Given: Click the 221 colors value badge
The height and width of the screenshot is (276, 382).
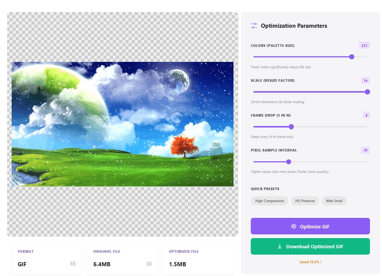Looking at the screenshot, I should click(364, 46).
